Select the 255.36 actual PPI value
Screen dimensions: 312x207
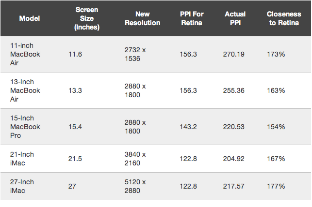[233, 90]
